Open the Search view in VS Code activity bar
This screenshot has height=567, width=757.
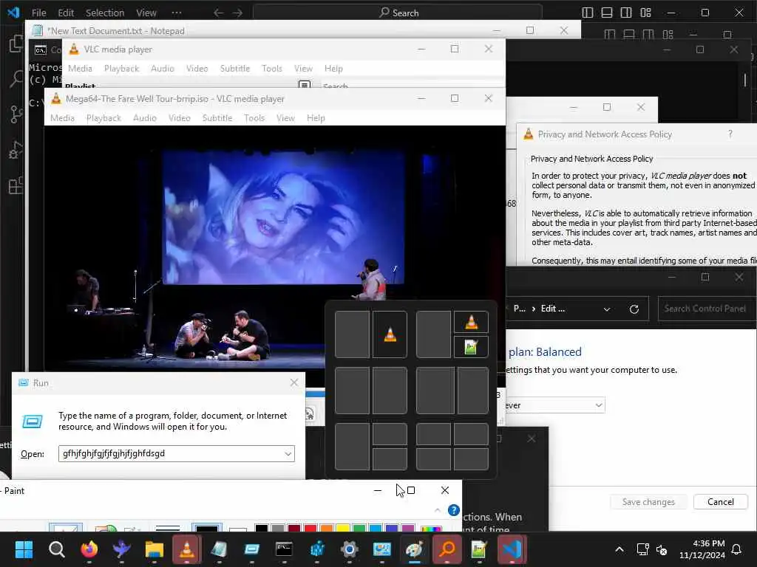click(16, 78)
